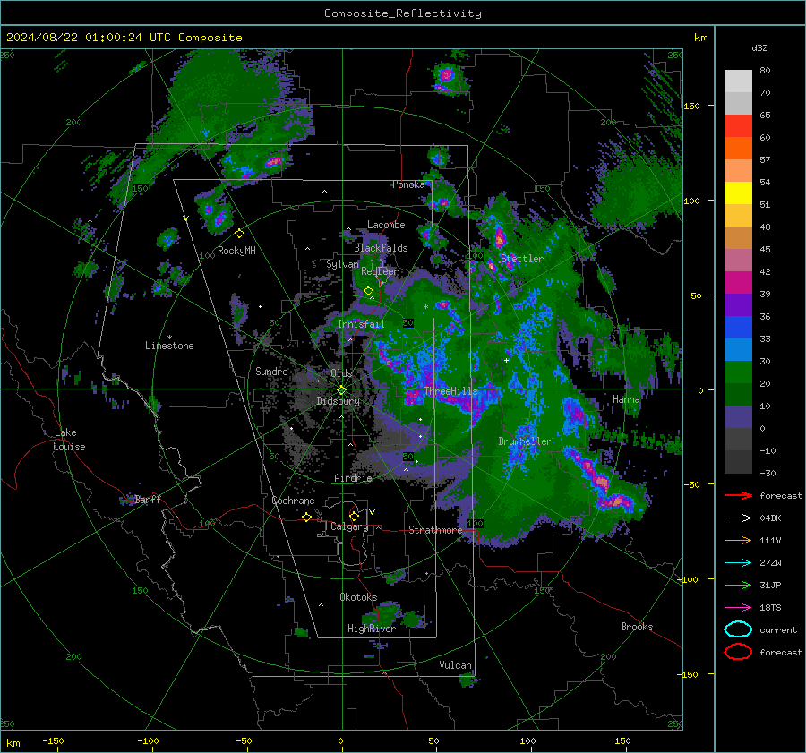Image resolution: width=806 pixels, height=753 pixels.
Task: Click the Calgary city label
Action: point(349,526)
